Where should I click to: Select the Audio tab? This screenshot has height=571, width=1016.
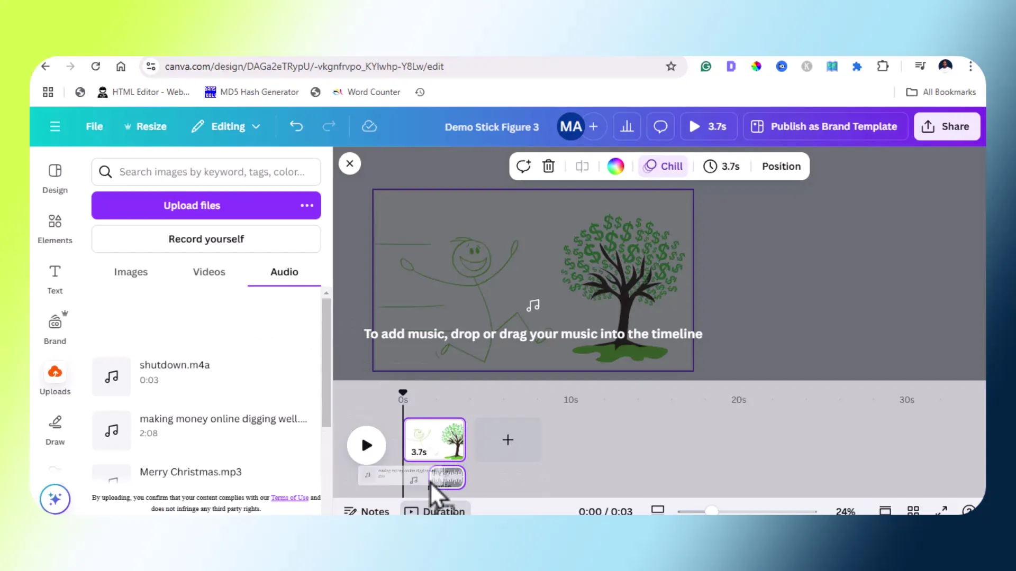[284, 272]
